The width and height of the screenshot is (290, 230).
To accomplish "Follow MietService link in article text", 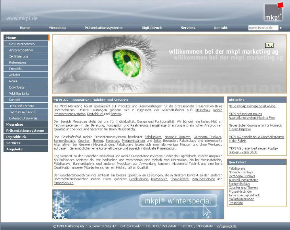I will pyautogui.click(x=159, y=179).
